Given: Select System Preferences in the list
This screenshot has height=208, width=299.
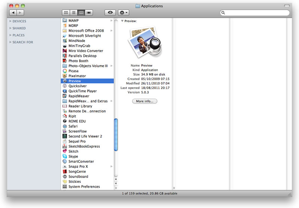Looking at the screenshot, I should pyautogui.click(x=84, y=187).
